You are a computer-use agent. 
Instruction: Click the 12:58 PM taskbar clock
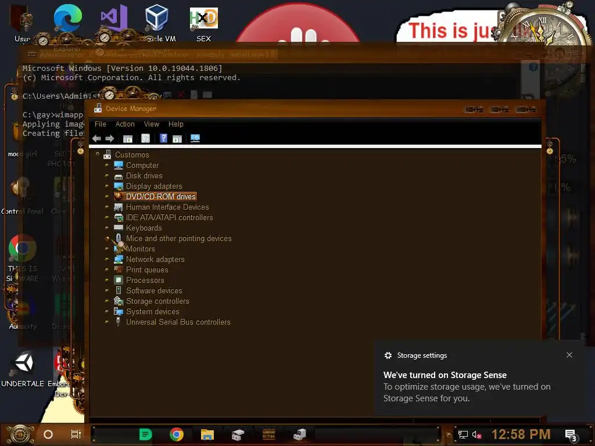pos(521,434)
